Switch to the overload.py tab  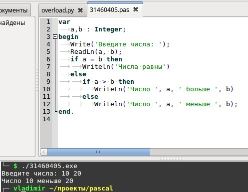pos(58,10)
